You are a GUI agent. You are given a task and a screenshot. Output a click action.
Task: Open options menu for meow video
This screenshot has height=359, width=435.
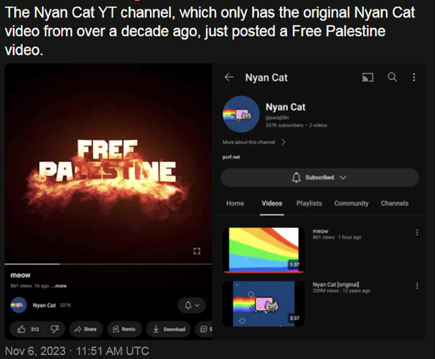pyautogui.click(x=417, y=232)
